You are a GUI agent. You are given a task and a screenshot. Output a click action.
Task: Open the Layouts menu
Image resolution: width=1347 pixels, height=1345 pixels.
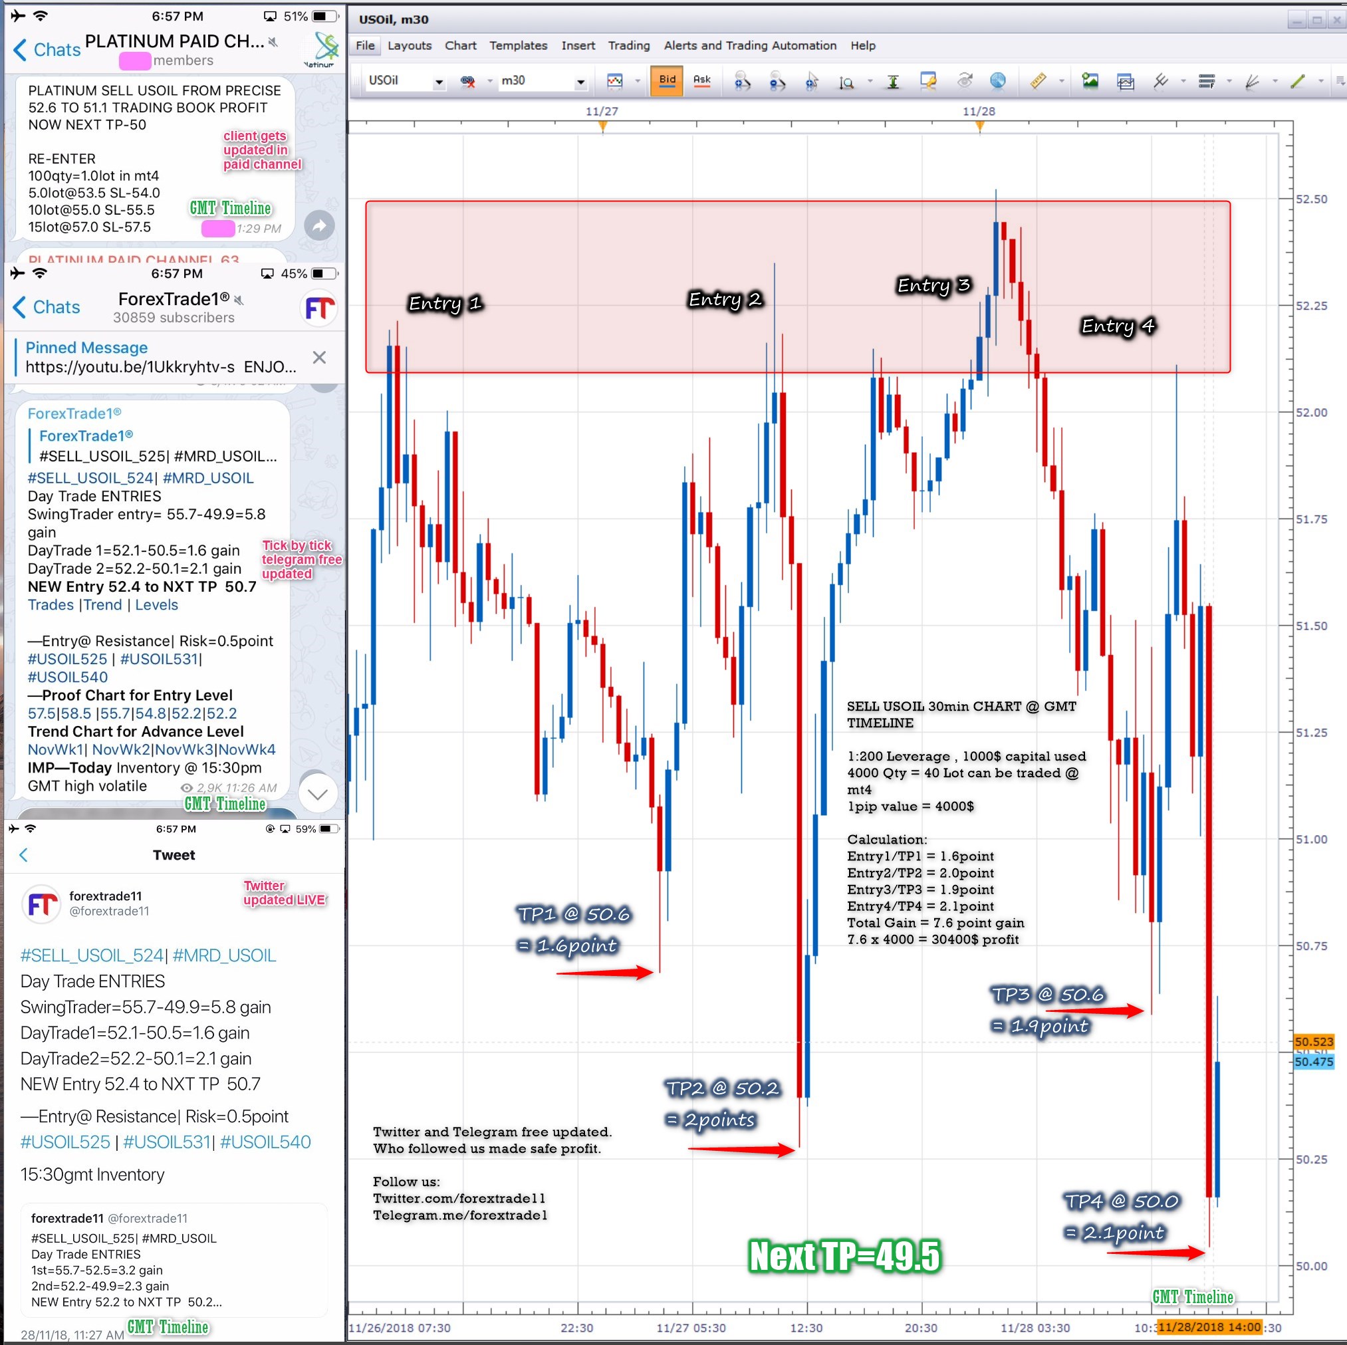[410, 45]
